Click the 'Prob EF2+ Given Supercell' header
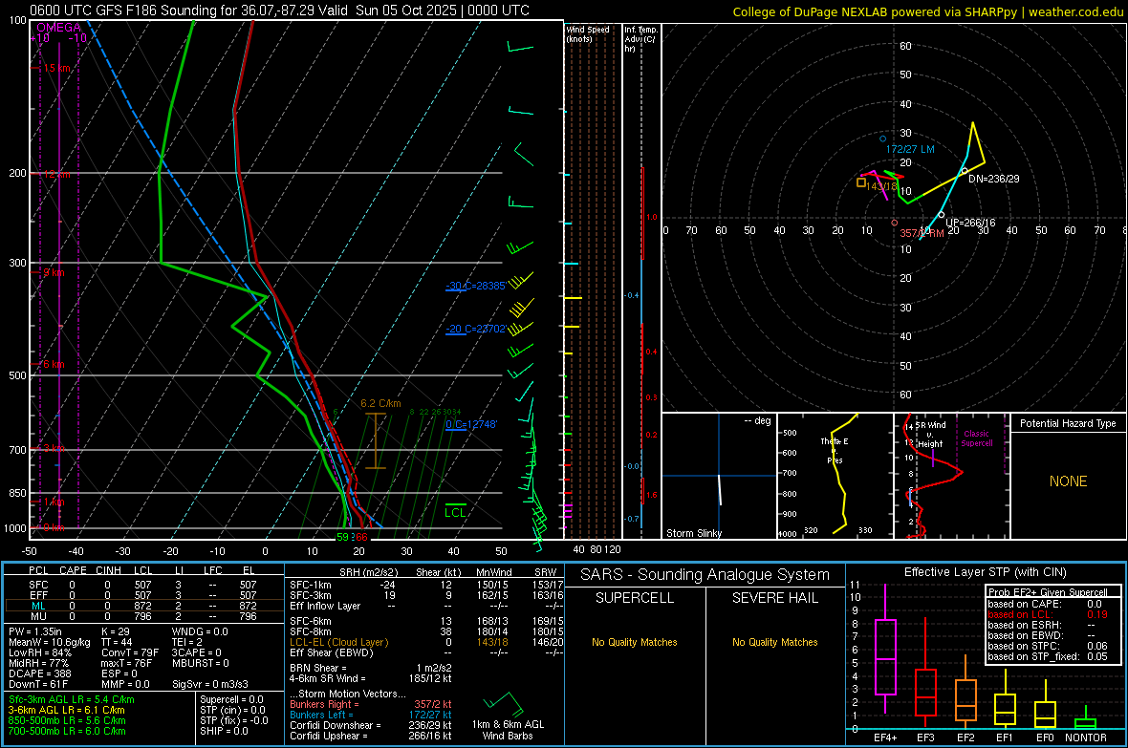This screenshot has height=748, width=1128. point(1048,592)
